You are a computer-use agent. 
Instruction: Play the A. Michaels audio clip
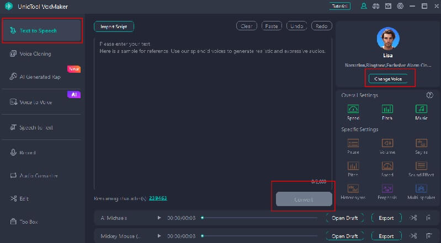pyautogui.click(x=160, y=218)
